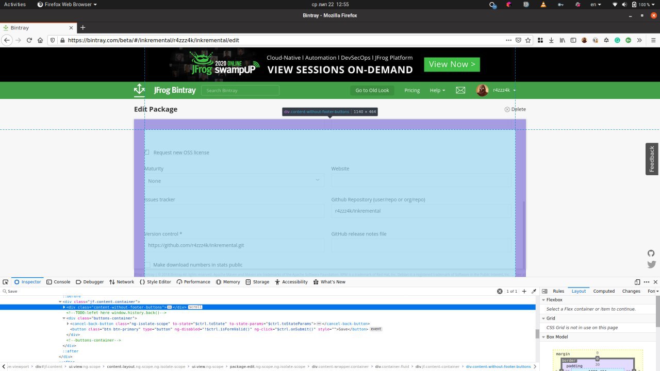Switch to the Inspector panel
Viewport: 660px width, 371px height.
pyautogui.click(x=28, y=282)
